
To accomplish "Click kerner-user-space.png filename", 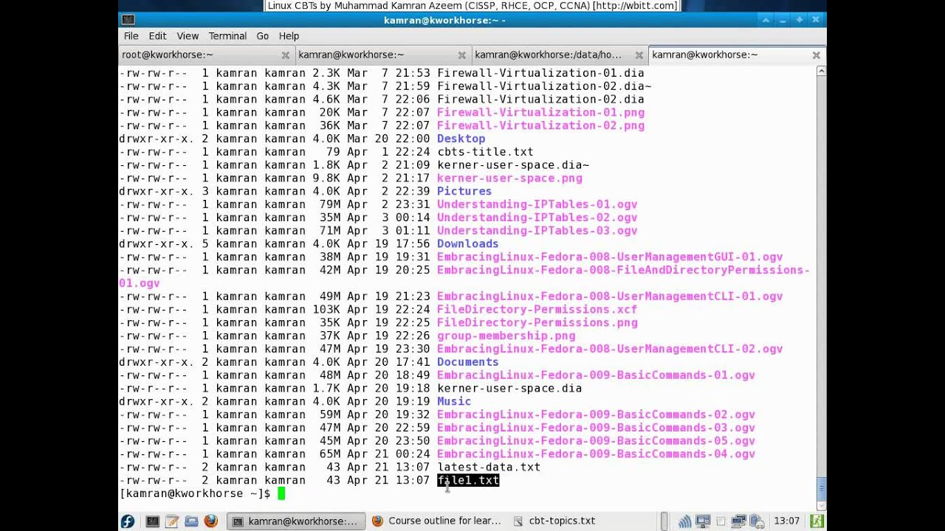I will point(509,178).
